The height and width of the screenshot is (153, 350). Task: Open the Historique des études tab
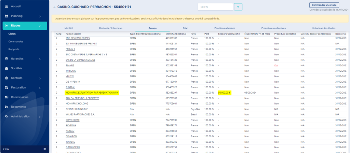coord(323,28)
